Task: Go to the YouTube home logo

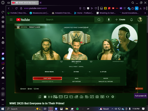Action: pos(23,20)
